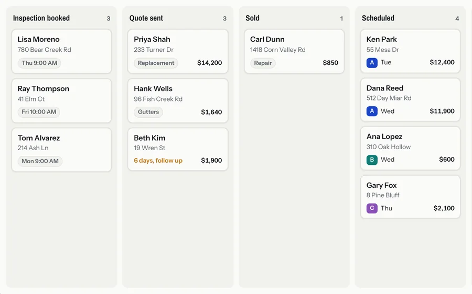Screen dimensions: 472x294
Task: Click the $12,400 amount
Action: pyautogui.click(x=442, y=62)
